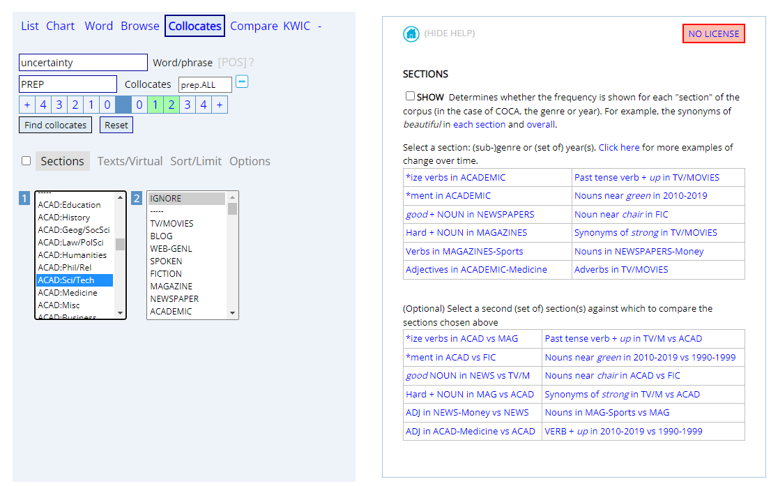Open 'ADJ in NEWS-Money vs NEWS' example

click(x=467, y=412)
